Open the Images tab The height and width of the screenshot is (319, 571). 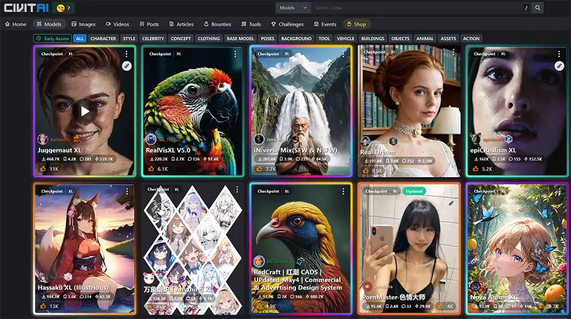(84, 24)
